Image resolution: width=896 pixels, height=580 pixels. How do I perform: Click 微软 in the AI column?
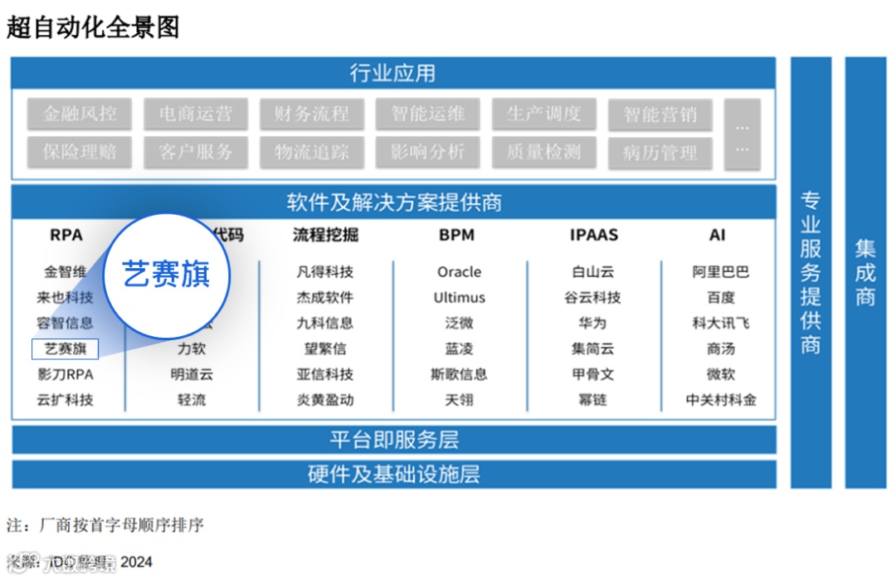pyautogui.click(x=721, y=374)
